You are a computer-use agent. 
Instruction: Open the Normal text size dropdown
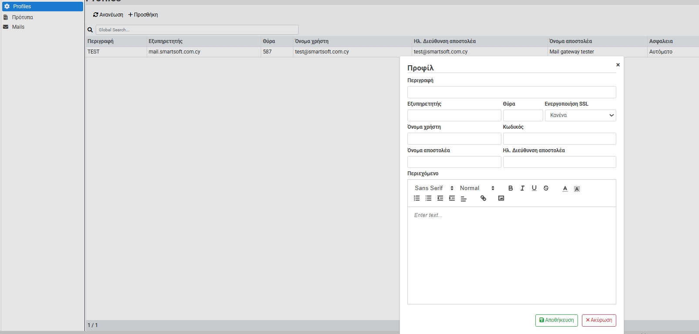tap(477, 188)
